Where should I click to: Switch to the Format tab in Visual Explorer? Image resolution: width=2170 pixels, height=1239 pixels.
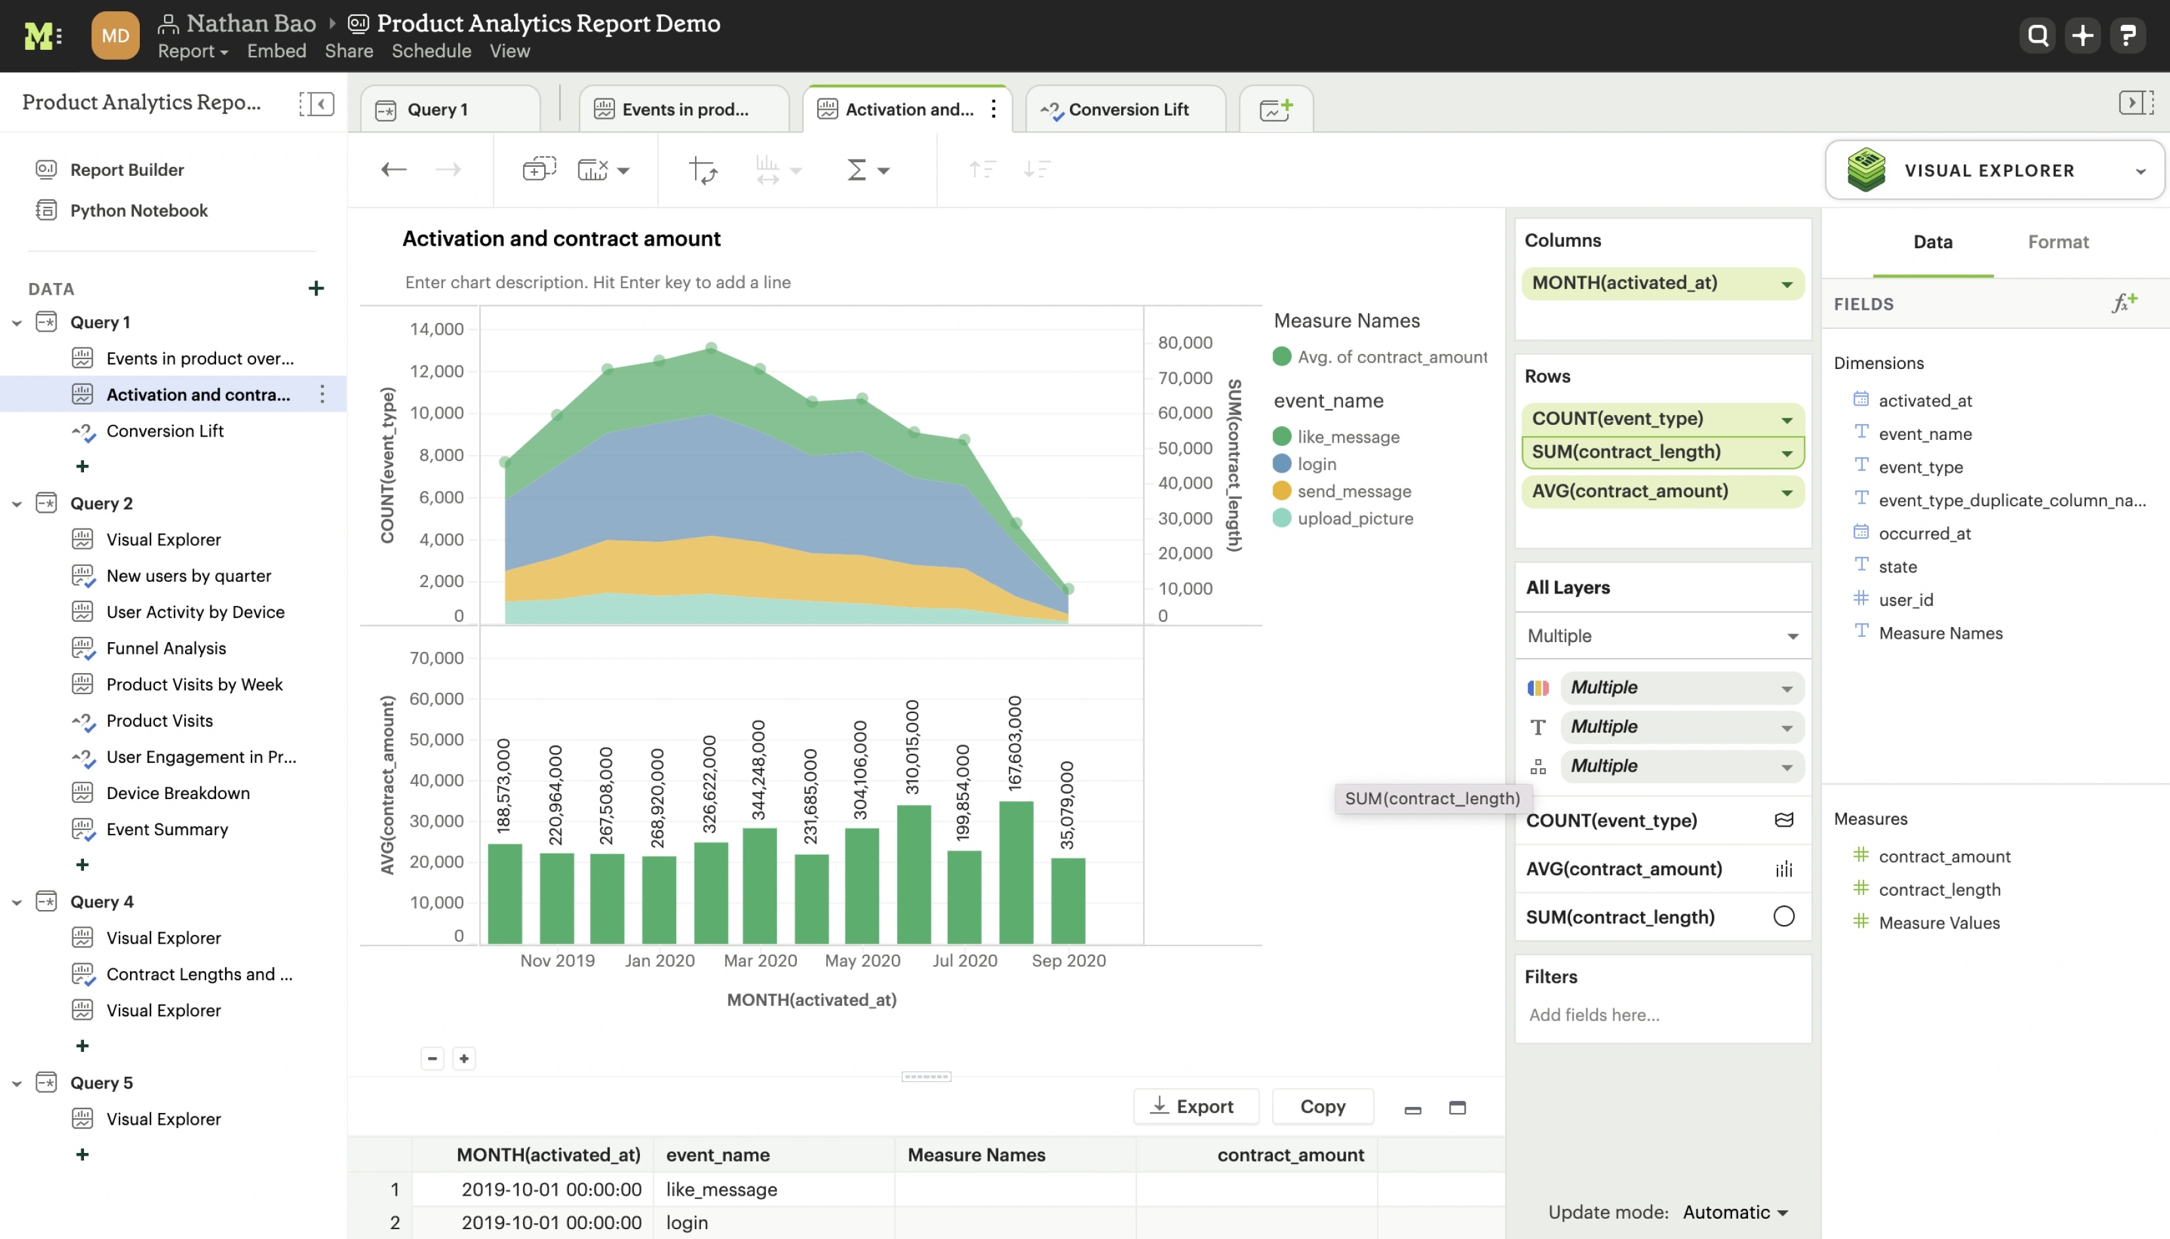pos(2058,240)
